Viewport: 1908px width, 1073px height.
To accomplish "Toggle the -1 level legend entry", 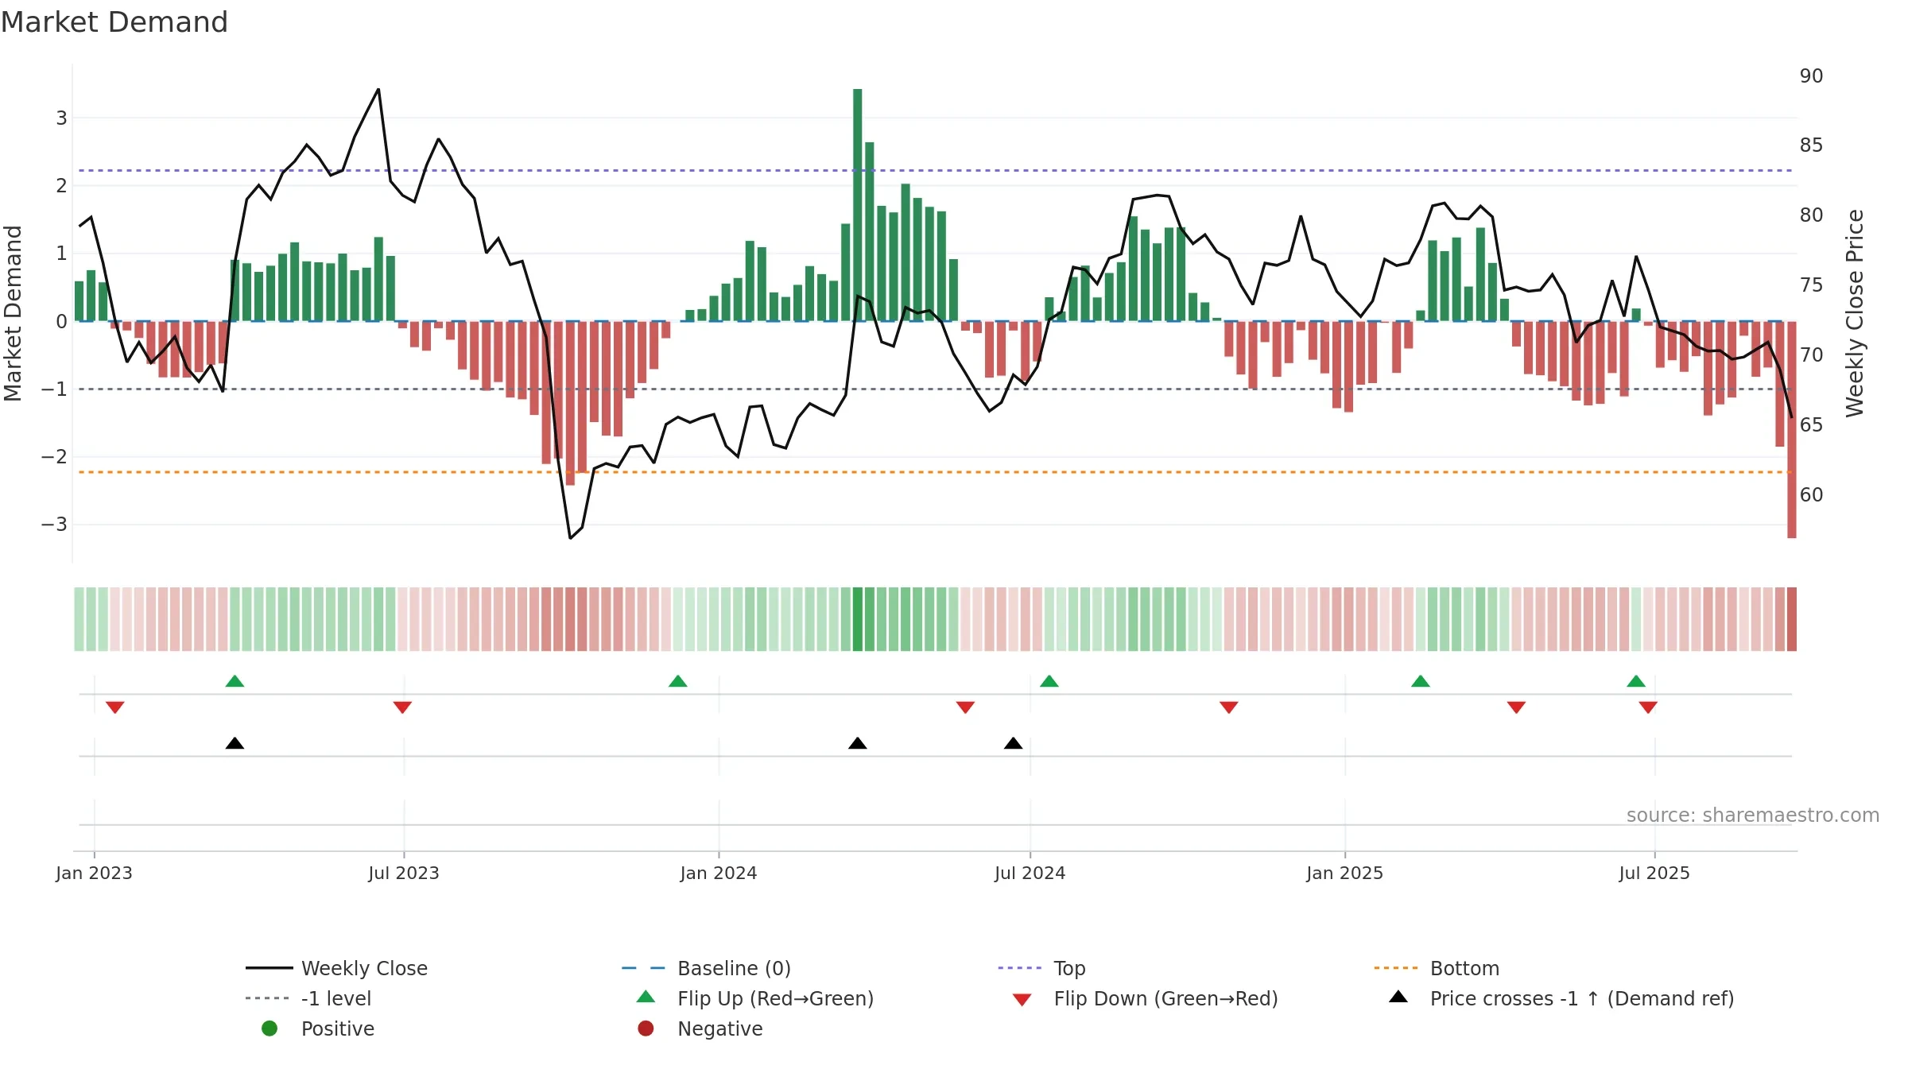I will [308, 998].
